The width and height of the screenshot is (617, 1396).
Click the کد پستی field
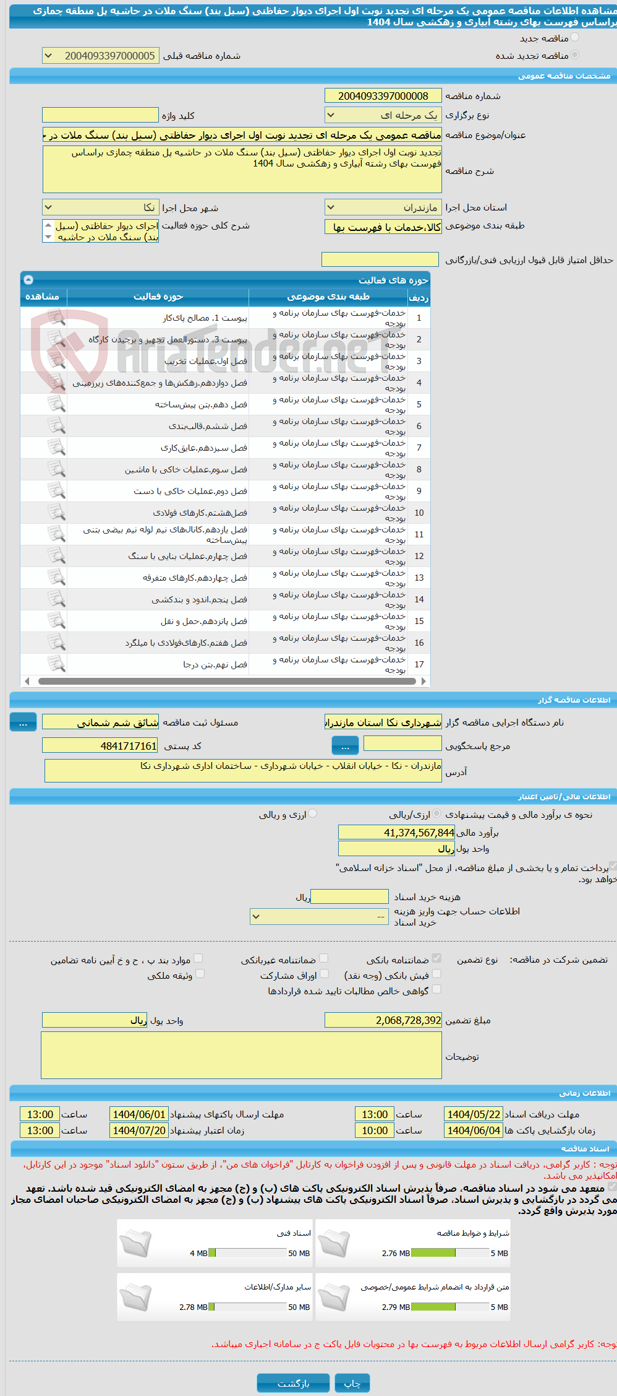coord(100,745)
